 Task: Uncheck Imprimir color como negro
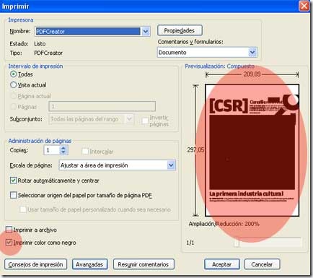9,243
